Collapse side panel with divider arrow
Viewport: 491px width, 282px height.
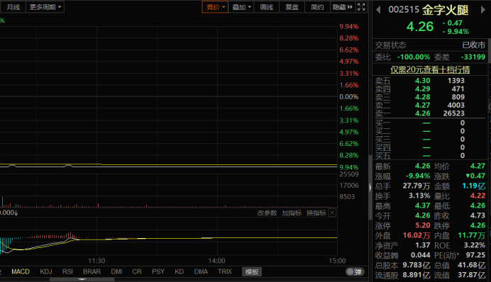[x=370, y=187]
